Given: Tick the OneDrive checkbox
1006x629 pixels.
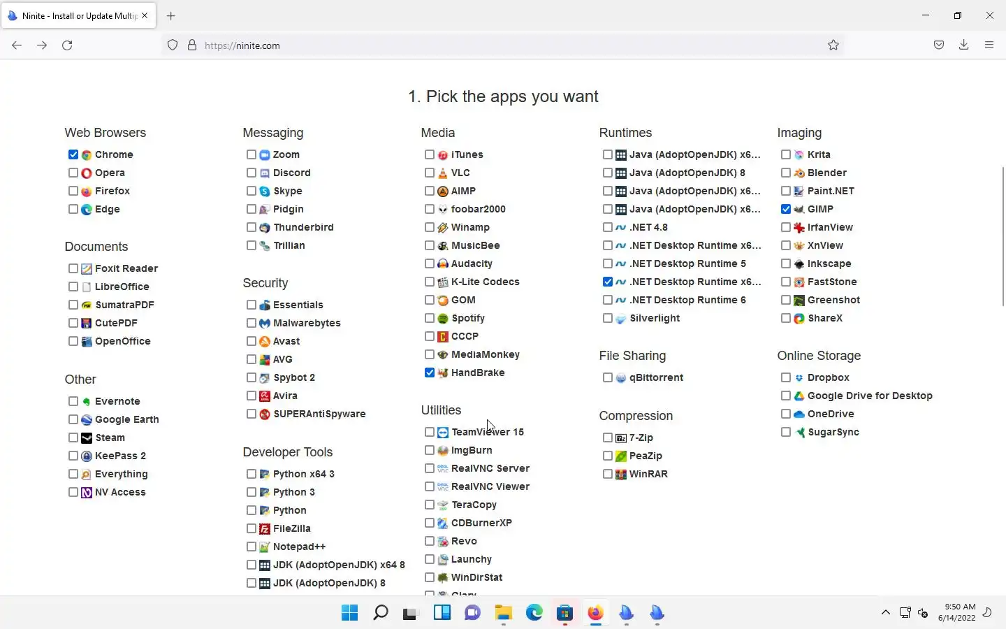Looking at the screenshot, I should click(x=786, y=414).
